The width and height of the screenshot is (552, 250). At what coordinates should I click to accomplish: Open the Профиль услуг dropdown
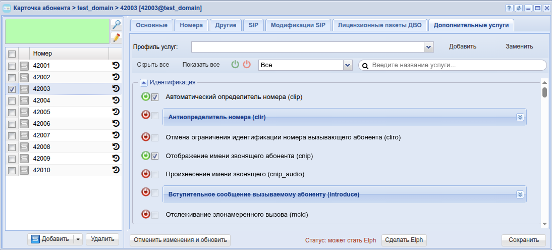pyautogui.click(x=429, y=47)
